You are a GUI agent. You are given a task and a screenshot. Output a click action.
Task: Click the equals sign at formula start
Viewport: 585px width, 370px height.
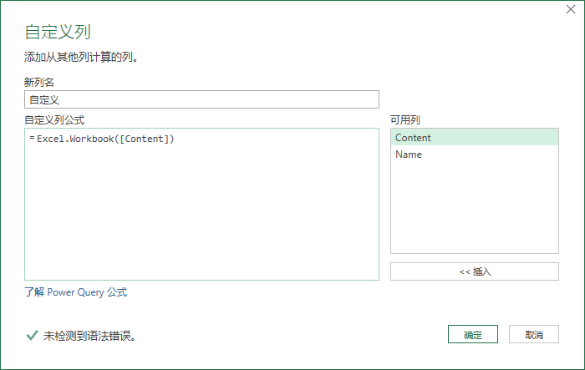32,139
